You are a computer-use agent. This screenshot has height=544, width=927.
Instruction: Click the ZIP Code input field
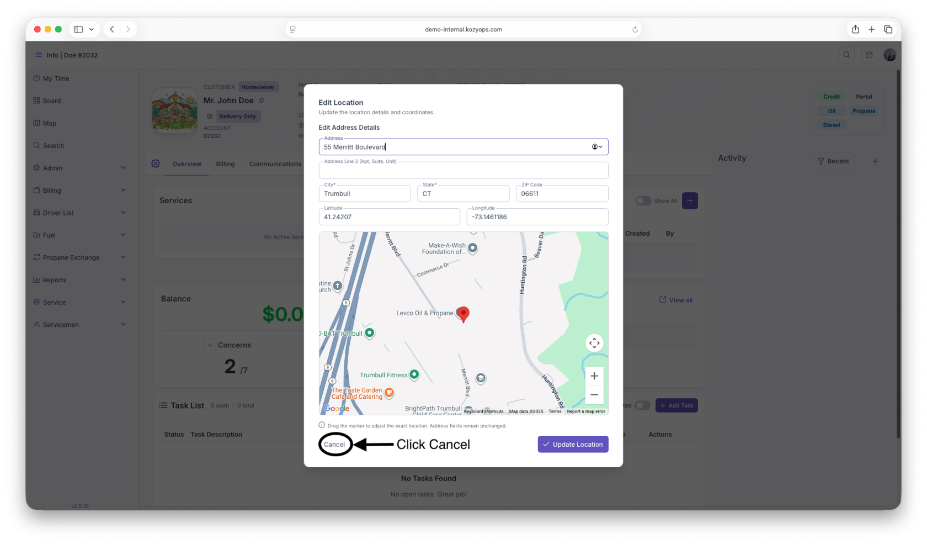pos(562,194)
